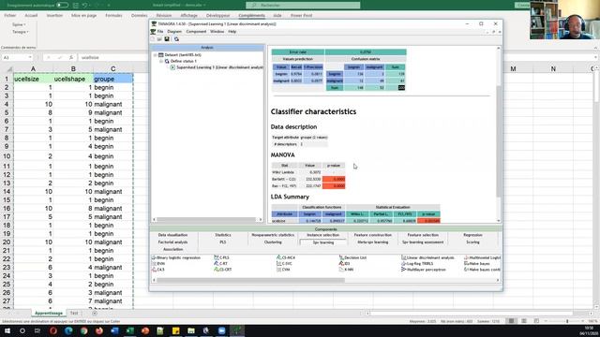Image resolution: width=600 pixels, height=337 pixels.
Task: Select the Decision List component
Action: point(352,258)
